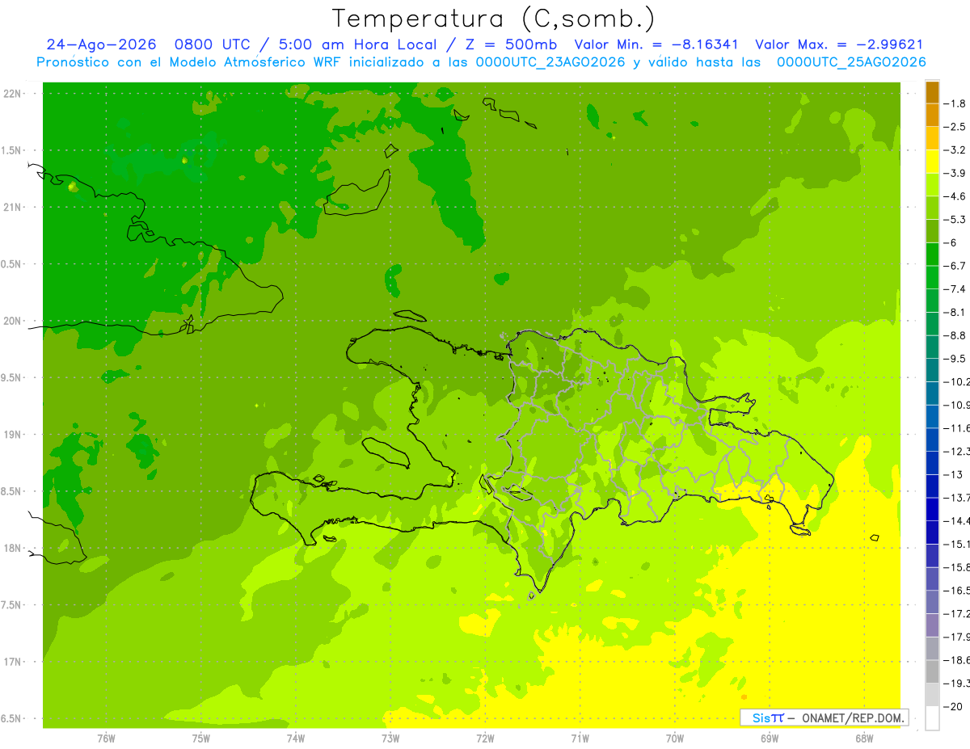Click the "18N" latitude label

(x=12, y=548)
